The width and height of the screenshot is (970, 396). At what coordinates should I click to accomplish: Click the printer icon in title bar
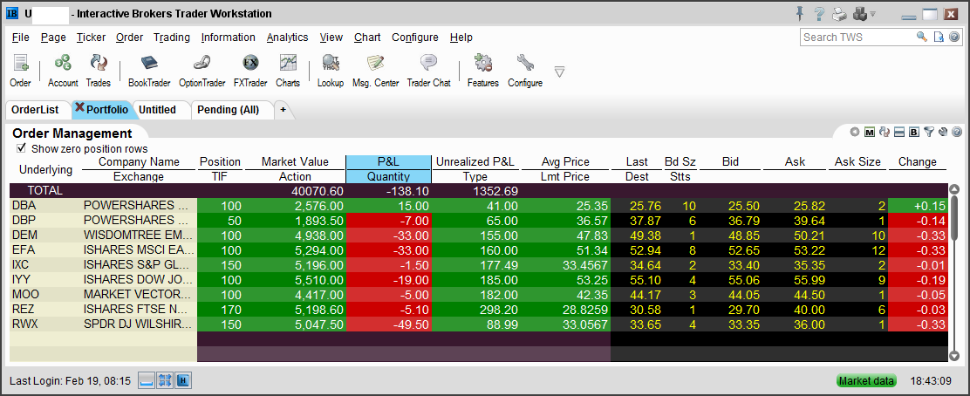click(x=839, y=14)
